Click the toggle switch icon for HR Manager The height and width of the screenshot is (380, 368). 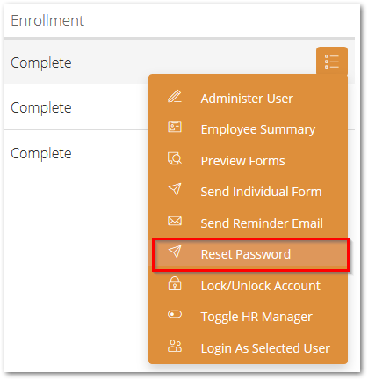[x=175, y=314]
